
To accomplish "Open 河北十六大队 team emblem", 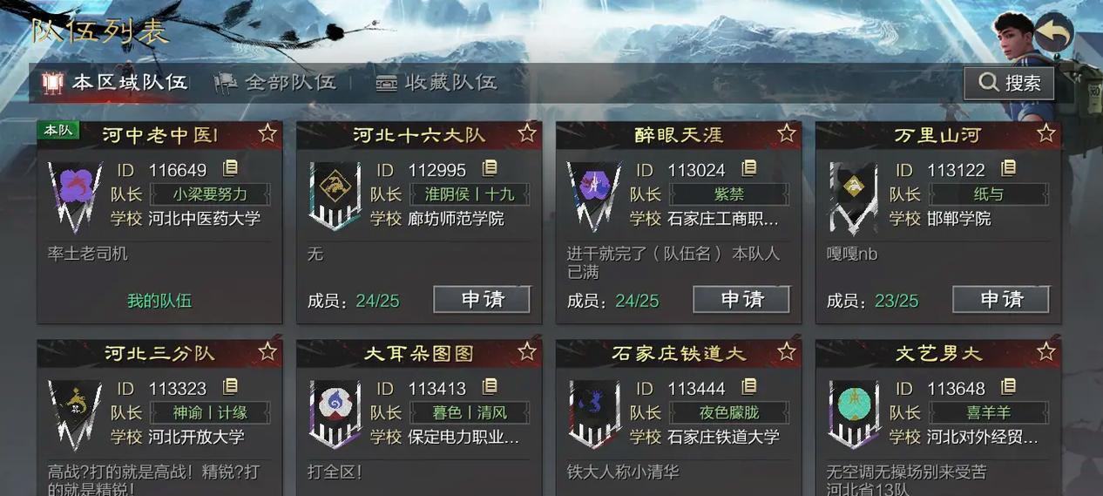I will pos(335,196).
